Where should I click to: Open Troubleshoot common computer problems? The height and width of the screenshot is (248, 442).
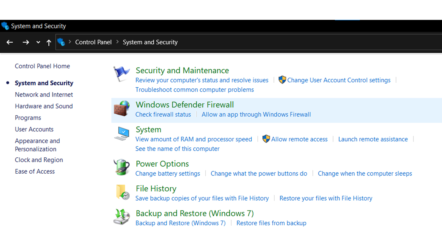pyautogui.click(x=194, y=90)
